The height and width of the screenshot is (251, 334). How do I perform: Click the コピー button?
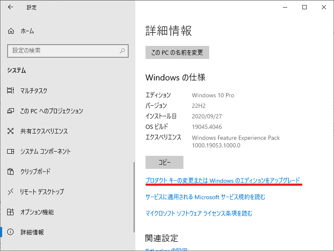coord(164,162)
